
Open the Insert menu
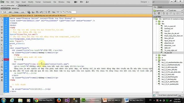pyautogui.click(x=24, y=2)
